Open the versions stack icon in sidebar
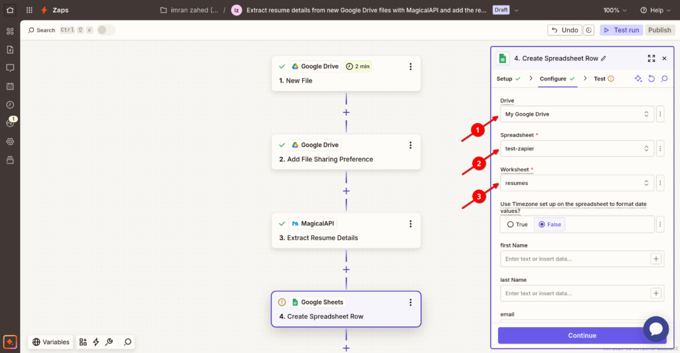 10,160
